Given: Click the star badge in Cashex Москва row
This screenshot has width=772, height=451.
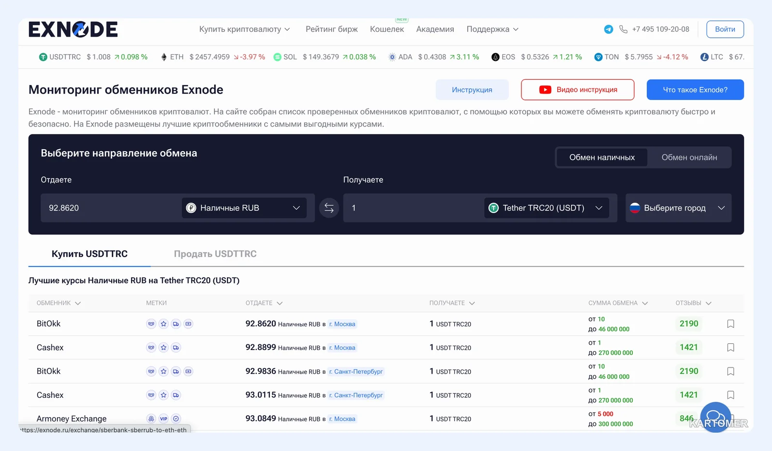Looking at the screenshot, I should 163,348.
